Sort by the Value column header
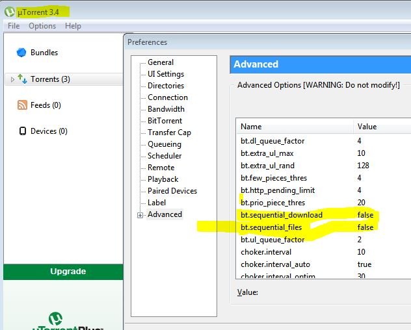 [382, 127]
